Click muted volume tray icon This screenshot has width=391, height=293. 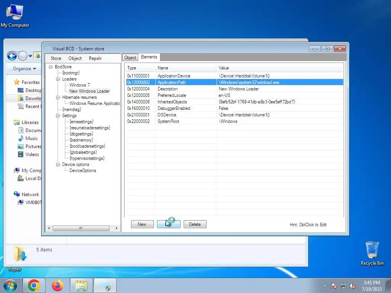[352, 286]
